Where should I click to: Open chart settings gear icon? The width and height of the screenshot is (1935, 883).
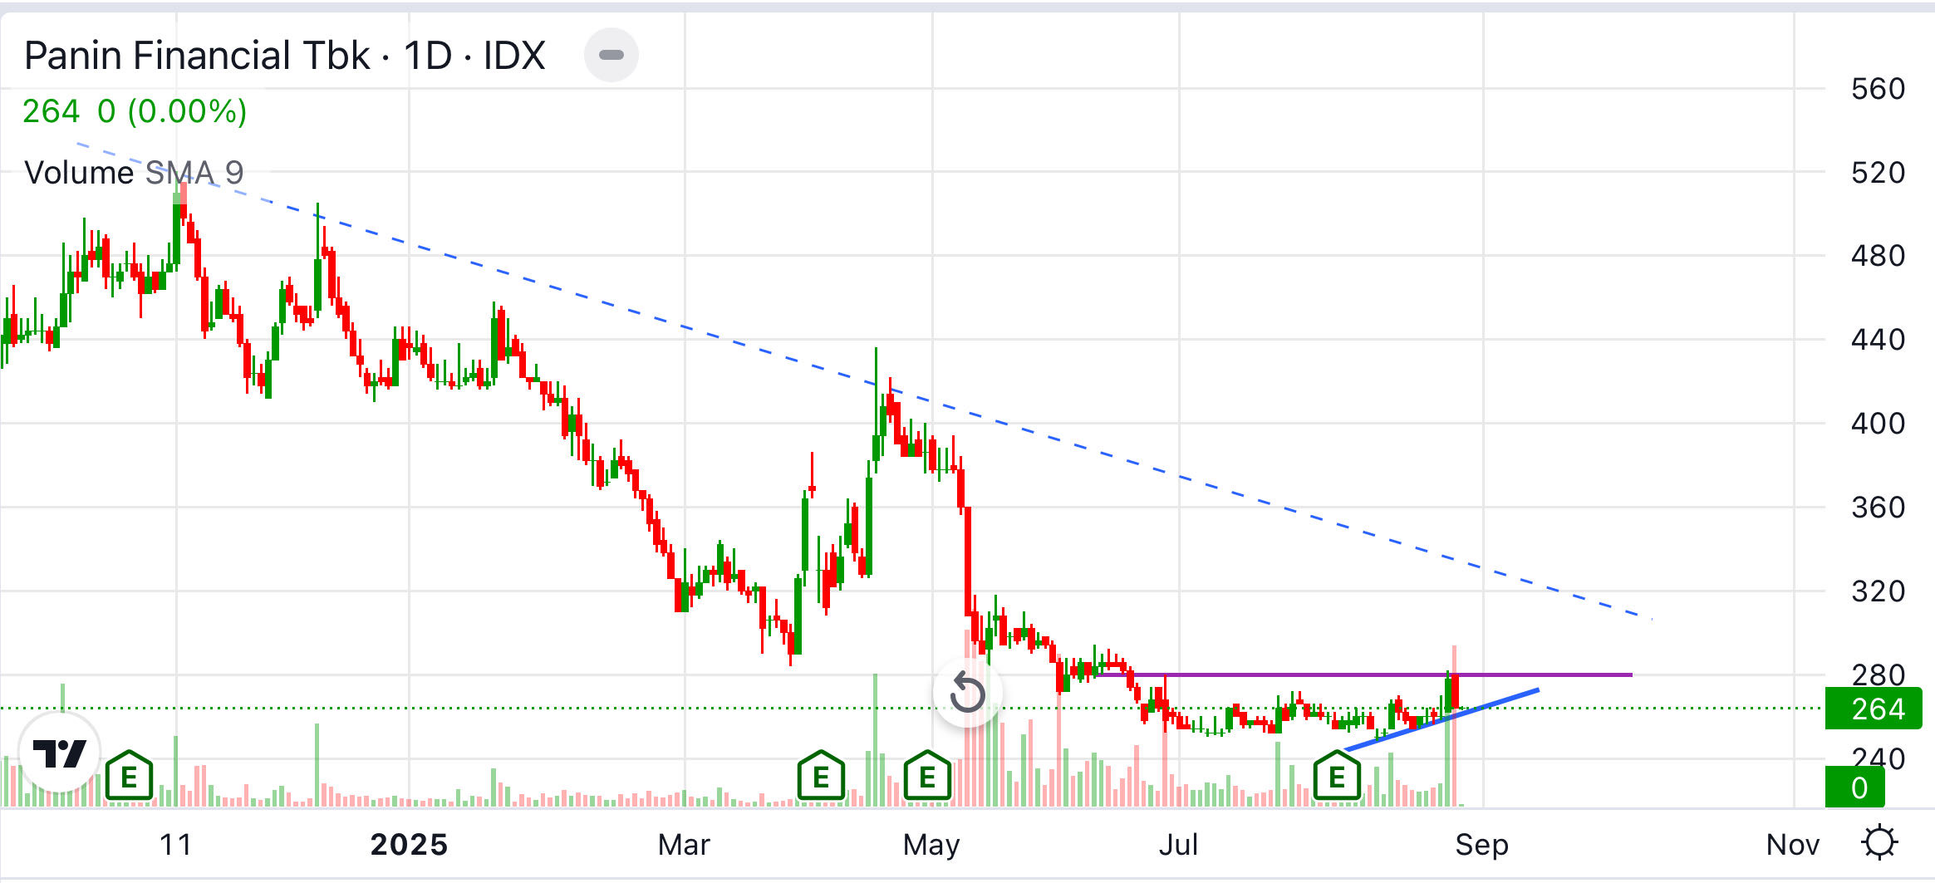[x=1879, y=843]
